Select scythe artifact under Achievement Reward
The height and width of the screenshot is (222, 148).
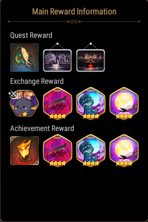pos(57,151)
